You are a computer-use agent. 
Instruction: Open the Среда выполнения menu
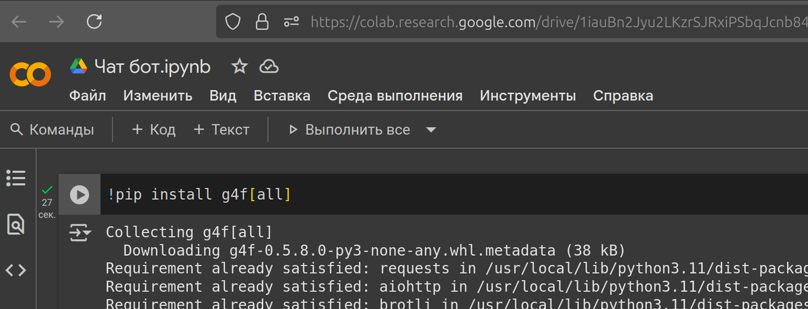(x=395, y=96)
